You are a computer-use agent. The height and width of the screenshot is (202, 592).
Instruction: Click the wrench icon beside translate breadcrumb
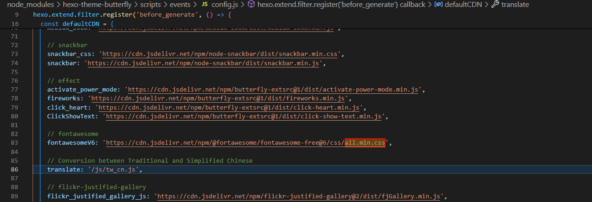(x=495, y=5)
